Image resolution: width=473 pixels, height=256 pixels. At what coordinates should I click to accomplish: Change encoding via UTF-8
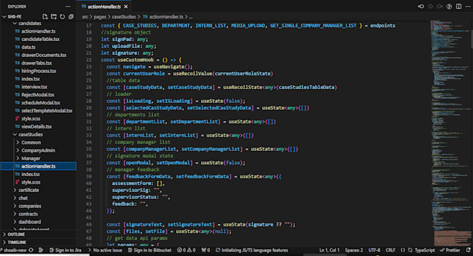(374, 250)
